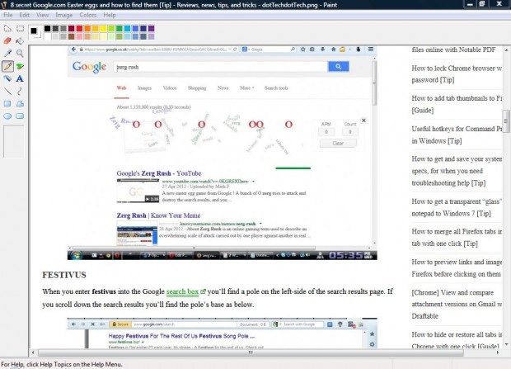Choose the white color swatch
The height and width of the screenshot is (369, 511).
48,36
